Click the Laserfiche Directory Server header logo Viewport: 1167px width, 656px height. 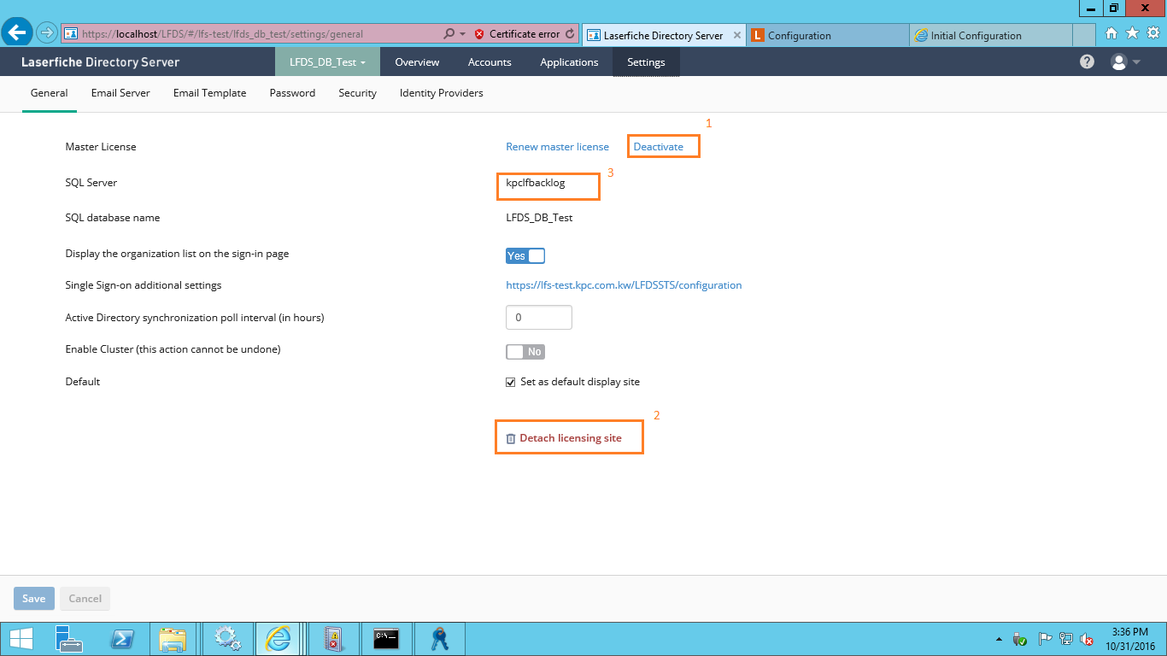coord(101,61)
